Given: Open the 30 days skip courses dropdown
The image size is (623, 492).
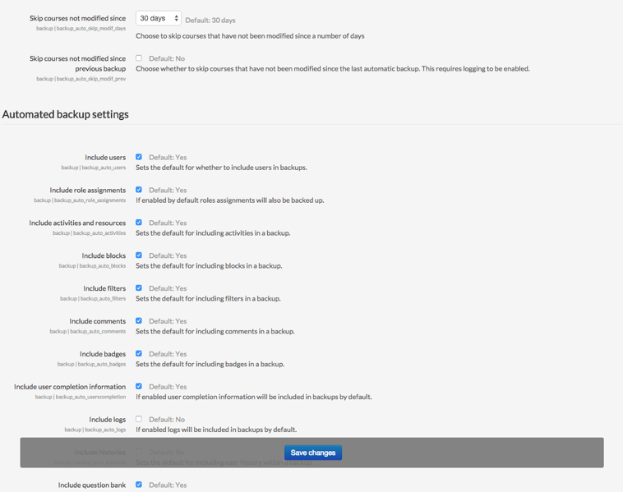Looking at the screenshot, I should (158, 18).
